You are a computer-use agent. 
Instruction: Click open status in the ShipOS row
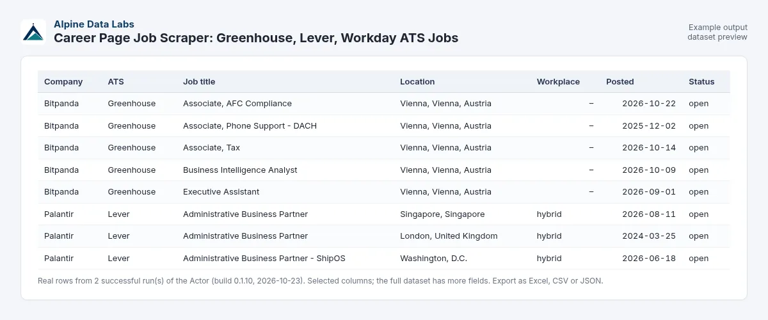[699, 259]
